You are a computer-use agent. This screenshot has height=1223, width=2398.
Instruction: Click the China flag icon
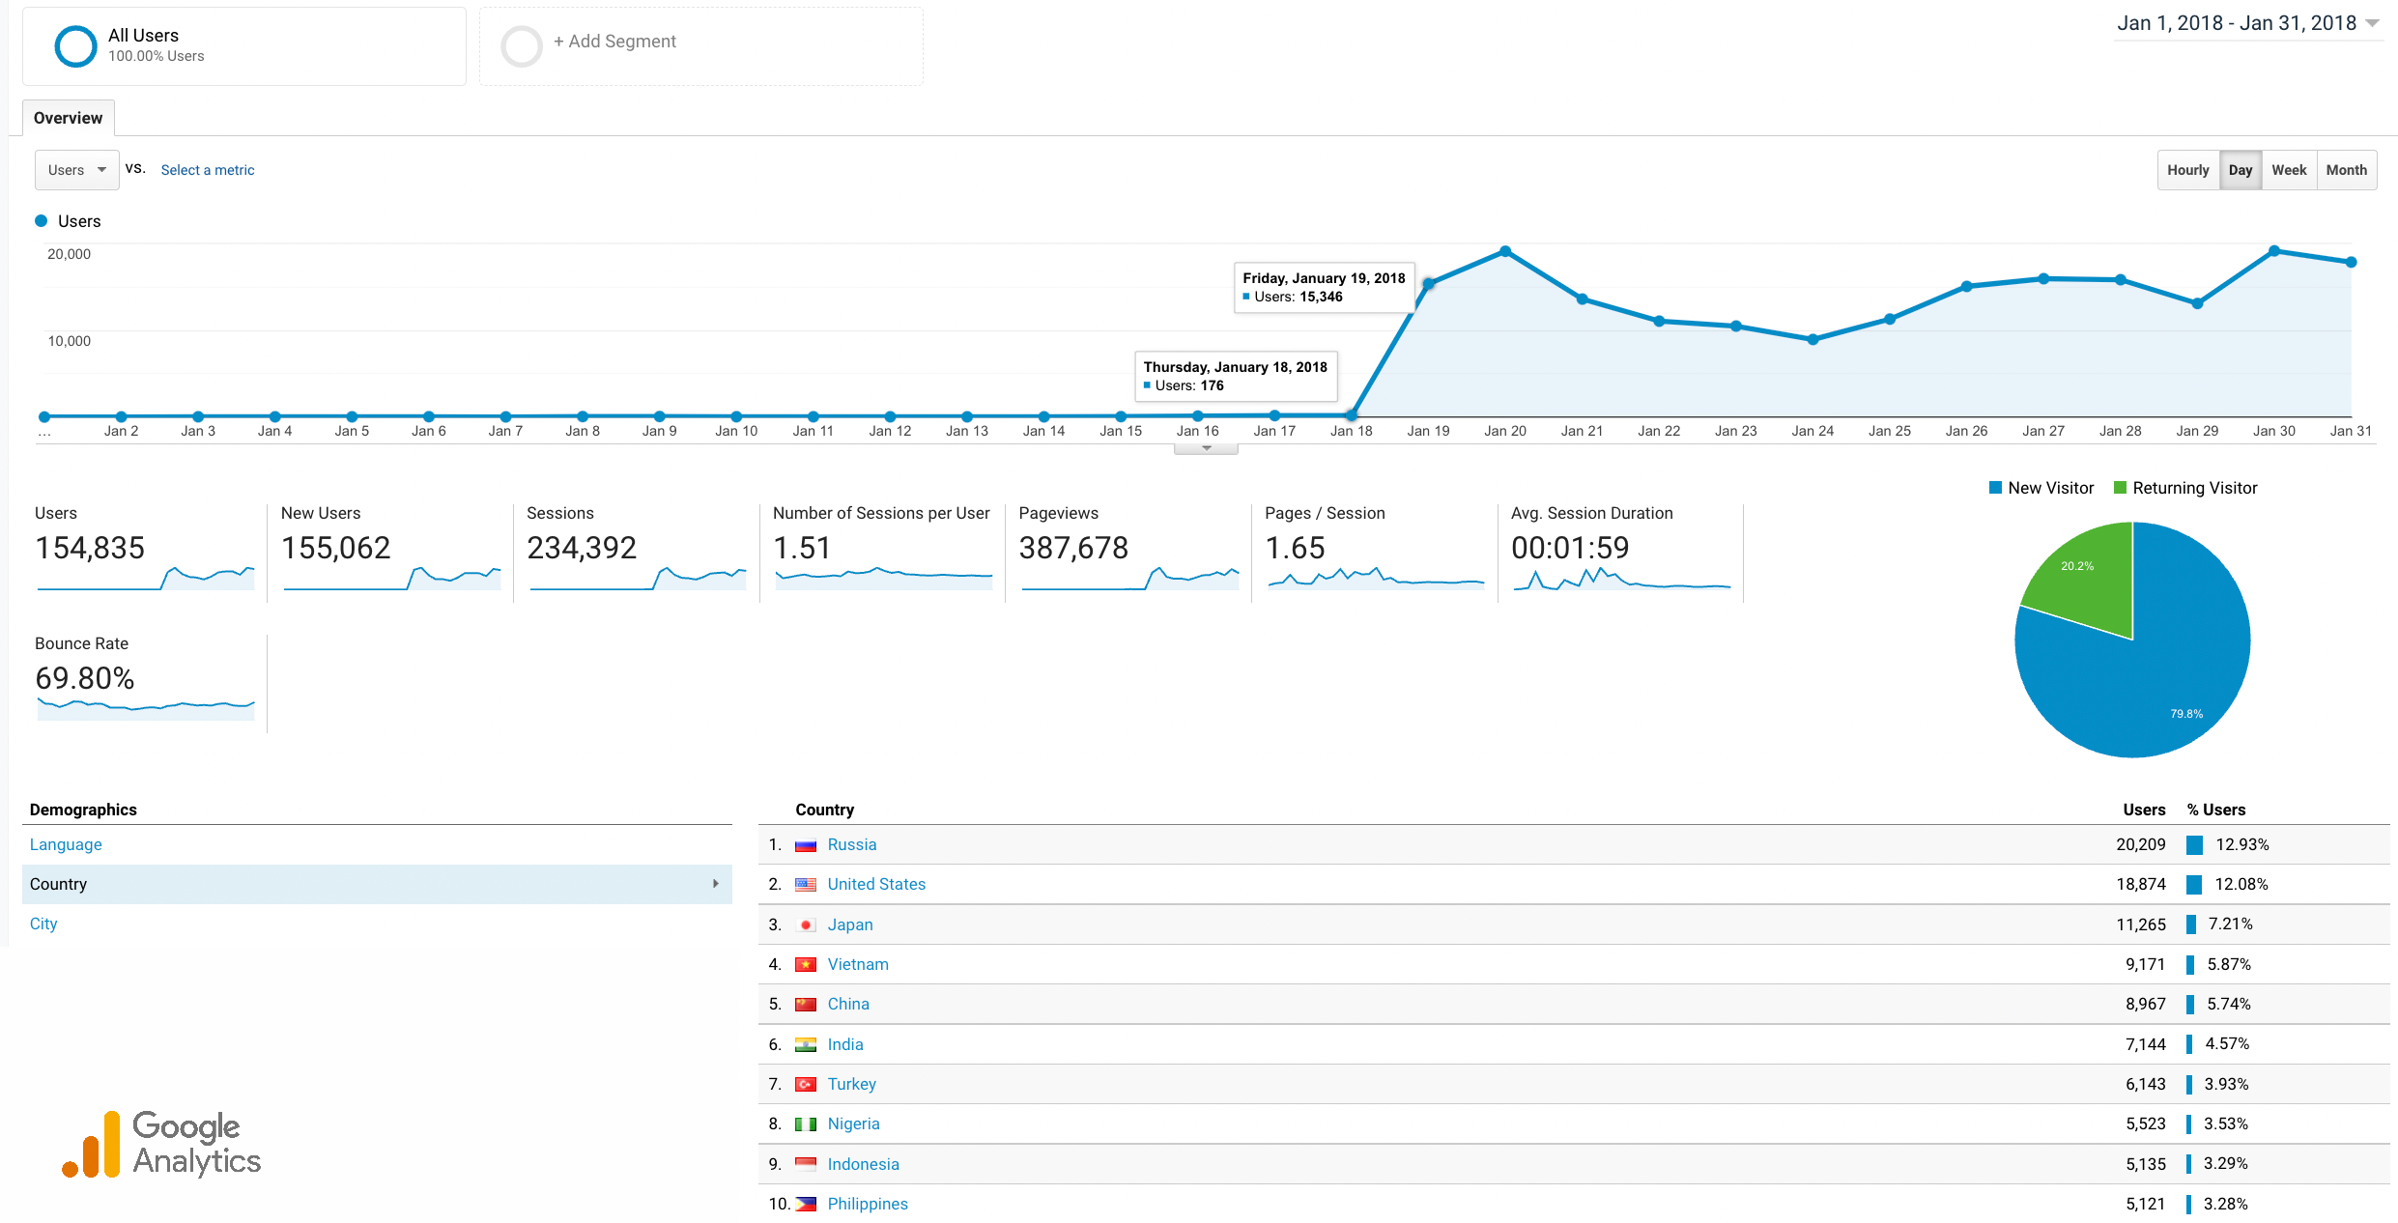[x=806, y=1005]
